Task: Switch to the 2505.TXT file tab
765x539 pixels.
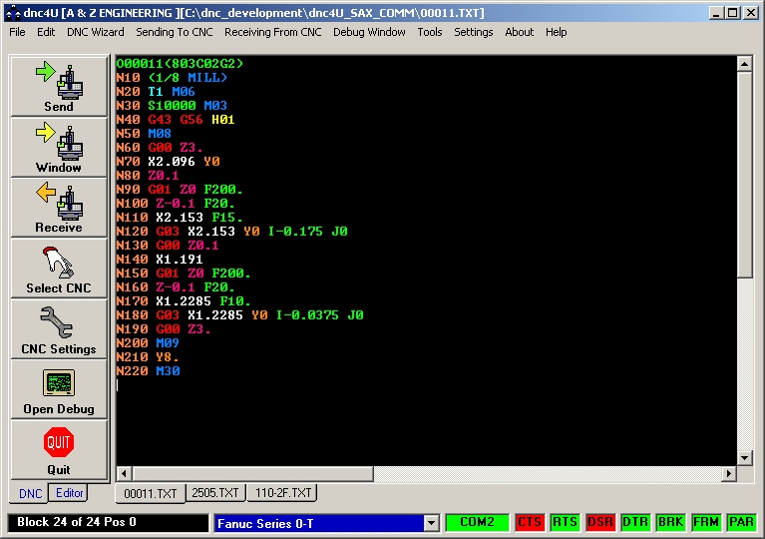Action: [215, 493]
